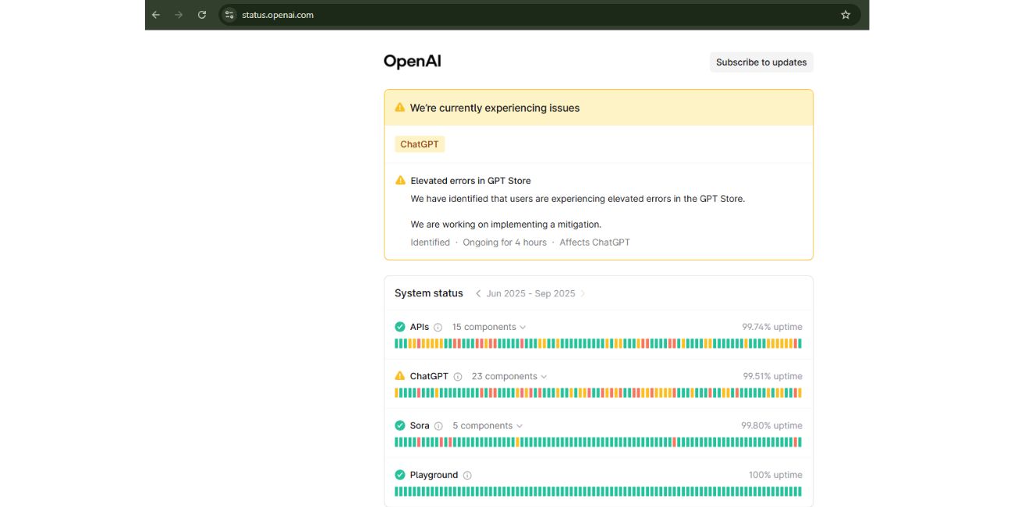Select the ChatGPT affected-component tag
The image size is (1014, 507).
coord(420,144)
